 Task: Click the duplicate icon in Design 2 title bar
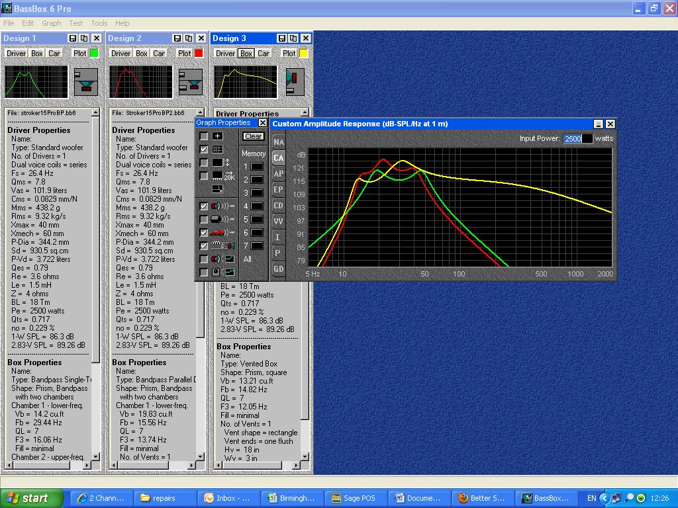[x=189, y=38]
